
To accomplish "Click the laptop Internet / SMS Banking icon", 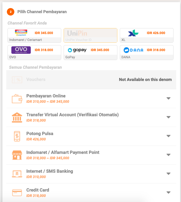I will tap(17, 174).
